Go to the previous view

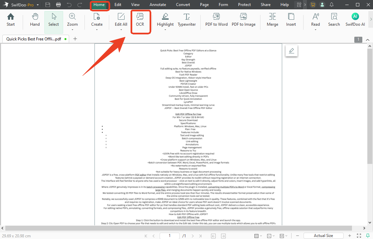pyautogui.click(x=213, y=236)
